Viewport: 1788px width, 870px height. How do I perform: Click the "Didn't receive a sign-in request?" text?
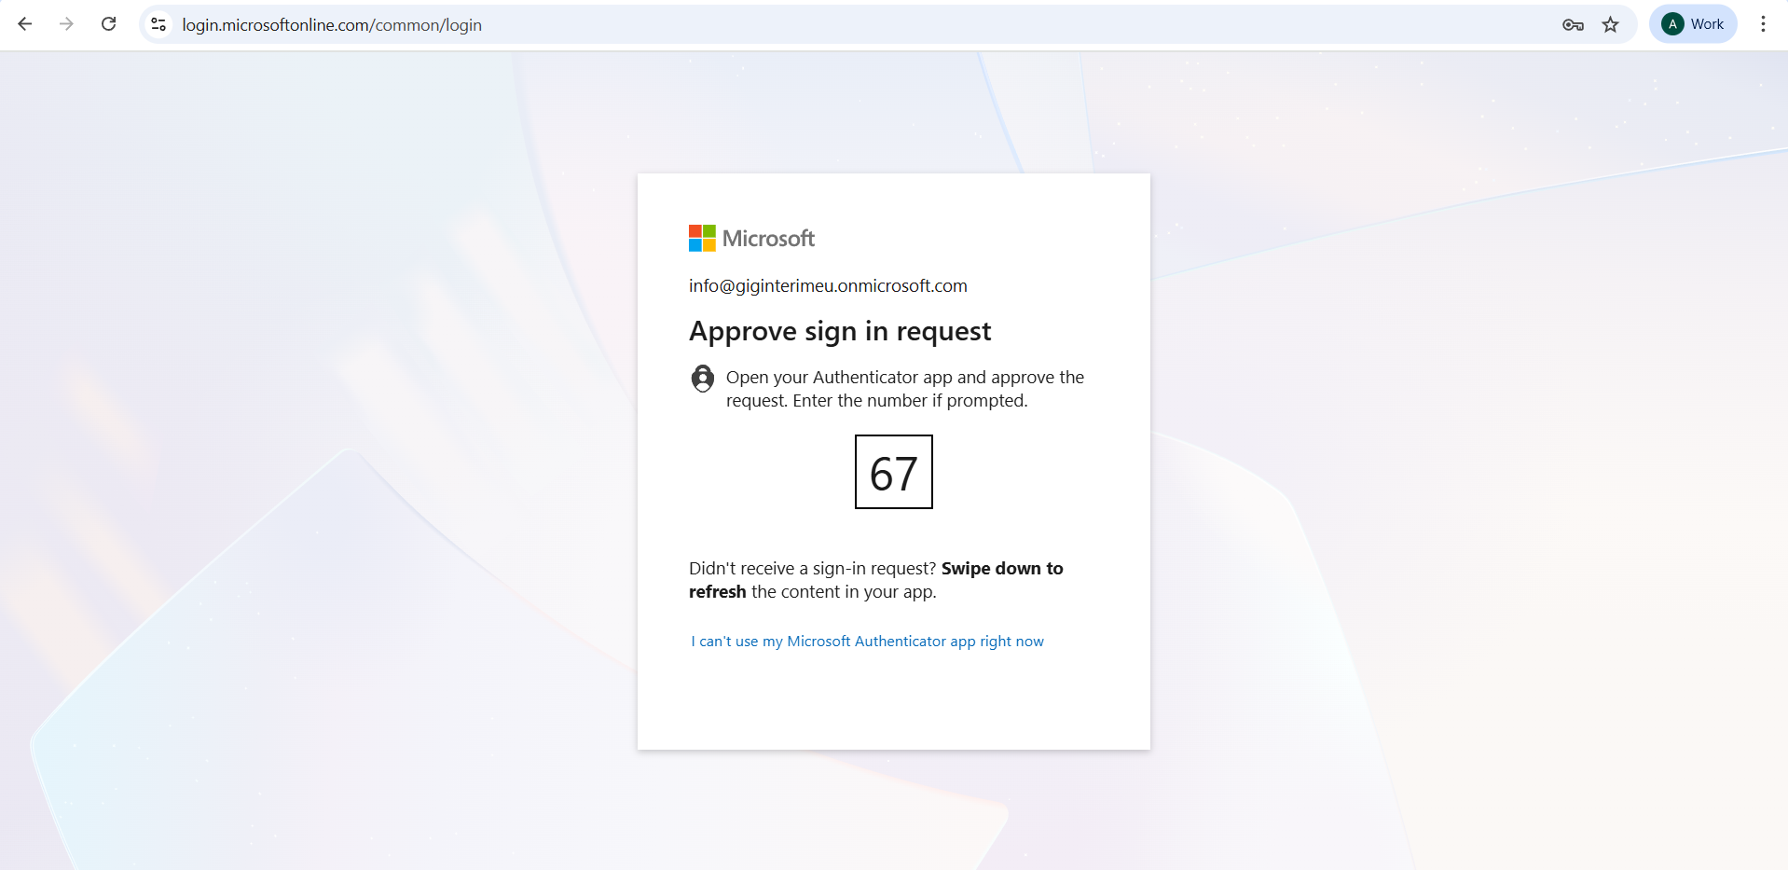(x=812, y=569)
